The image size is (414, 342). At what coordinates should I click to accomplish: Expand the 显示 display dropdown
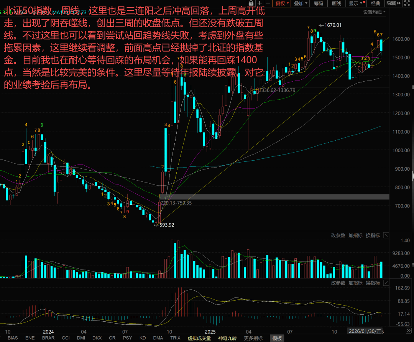[x=356, y=3]
